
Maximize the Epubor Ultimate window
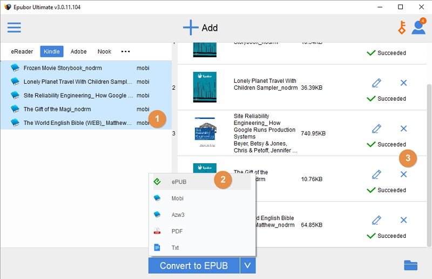pos(400,7)
